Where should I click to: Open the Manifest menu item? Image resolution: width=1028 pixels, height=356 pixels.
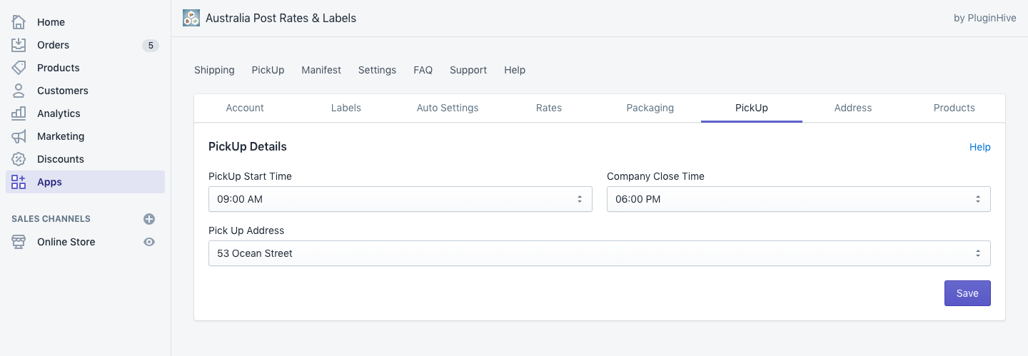coord(321,70)
